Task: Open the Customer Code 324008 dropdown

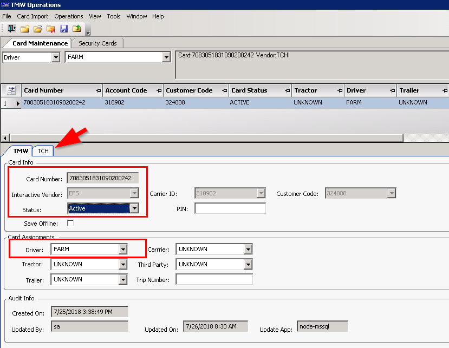Action: pos(392,193)
